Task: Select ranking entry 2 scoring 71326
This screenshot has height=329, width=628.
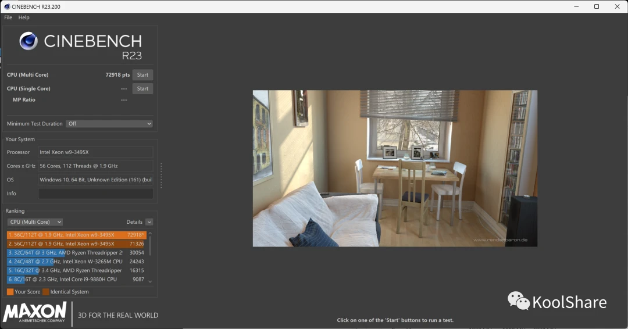Action: point(77,244)
